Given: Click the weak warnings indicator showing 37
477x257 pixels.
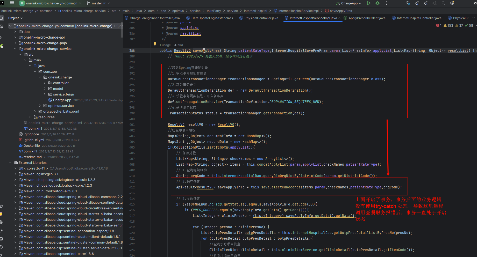Looking at the screenshot, I should [459, 25].
